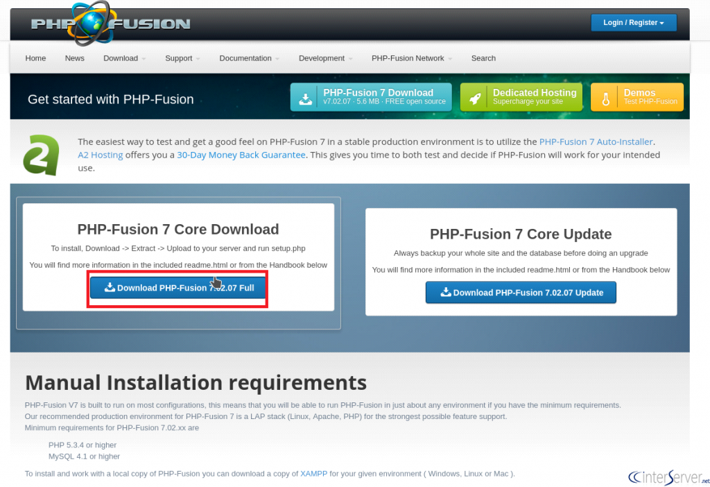Click the A2 Hosting green logo
The image size is (710, 487).
coord(41,155)
